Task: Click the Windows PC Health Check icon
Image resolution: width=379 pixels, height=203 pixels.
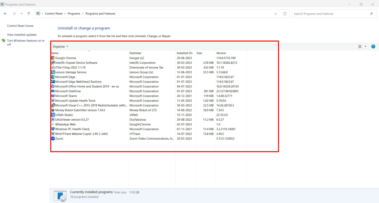Action: (x=53, y=129)
